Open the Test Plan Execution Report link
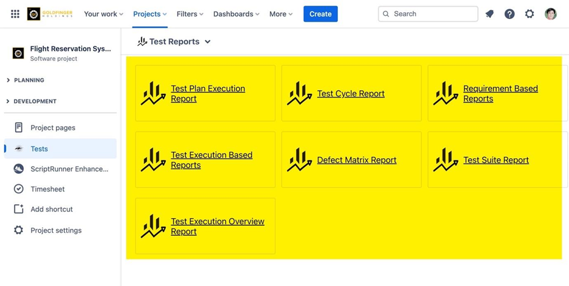This screenshot has height=286, width=569. point(208,93)
